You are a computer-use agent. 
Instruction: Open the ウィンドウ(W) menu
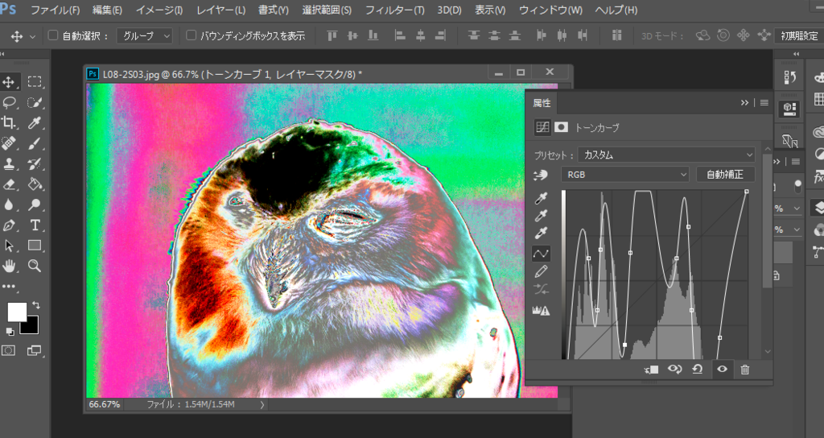pos(550,10)
